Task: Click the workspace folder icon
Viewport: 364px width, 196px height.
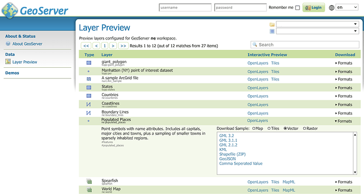Action: (x=272, y=25)
